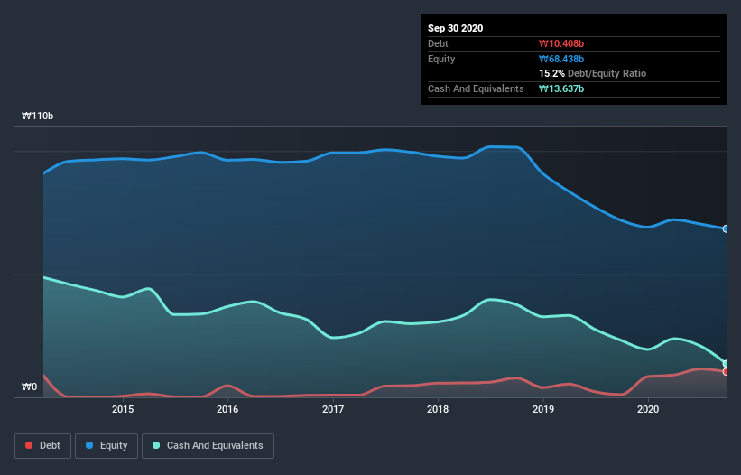Screen dimensions: 741x475
Task: Click the ₩0 y-axis label
Action: tap(29, 387)
